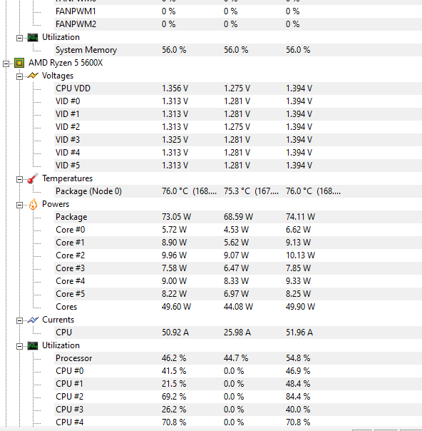Screen dimensions: 422x431
Task: Select the Core #2 power row
Action: (x=238, y=255)
